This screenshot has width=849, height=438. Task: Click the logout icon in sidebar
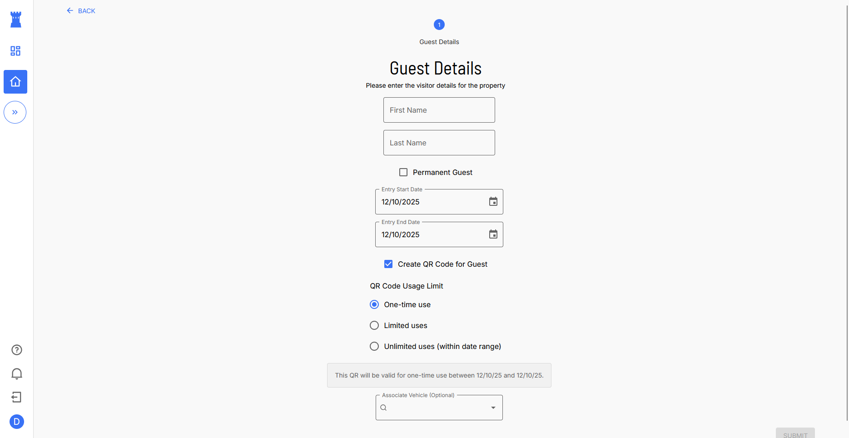[17, 398]
